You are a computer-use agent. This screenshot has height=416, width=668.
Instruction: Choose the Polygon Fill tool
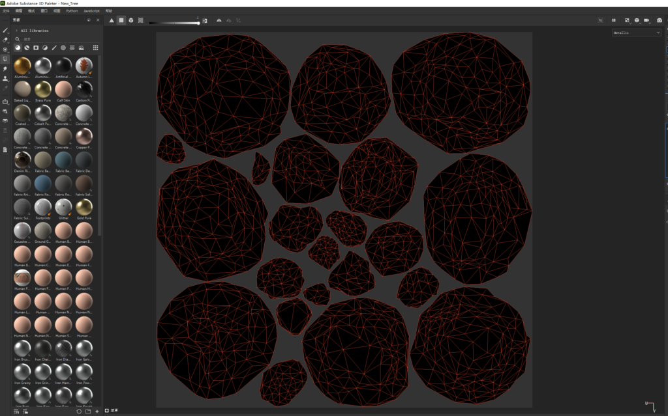click(x=5, y=59)
